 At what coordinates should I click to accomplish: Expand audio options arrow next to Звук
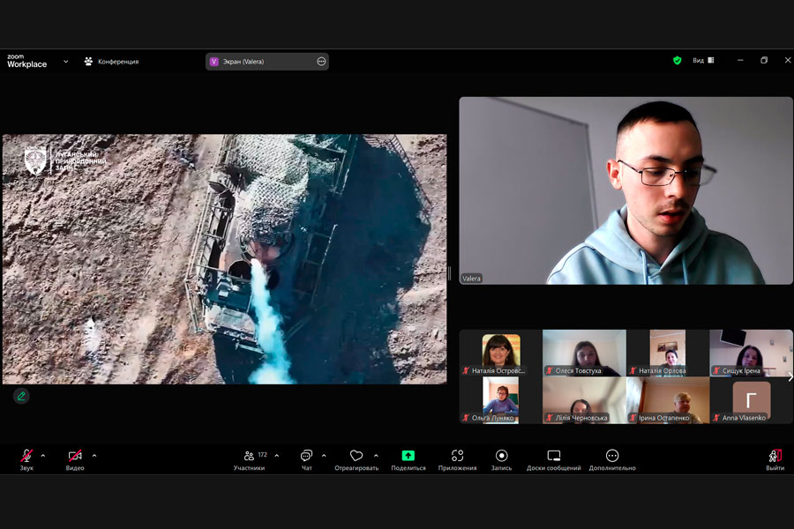click(43, 456)
